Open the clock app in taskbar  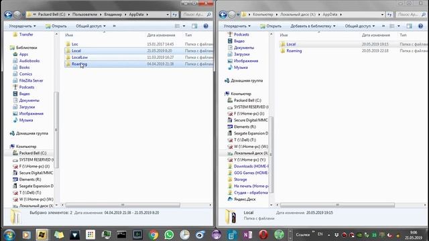coord(185,235)
